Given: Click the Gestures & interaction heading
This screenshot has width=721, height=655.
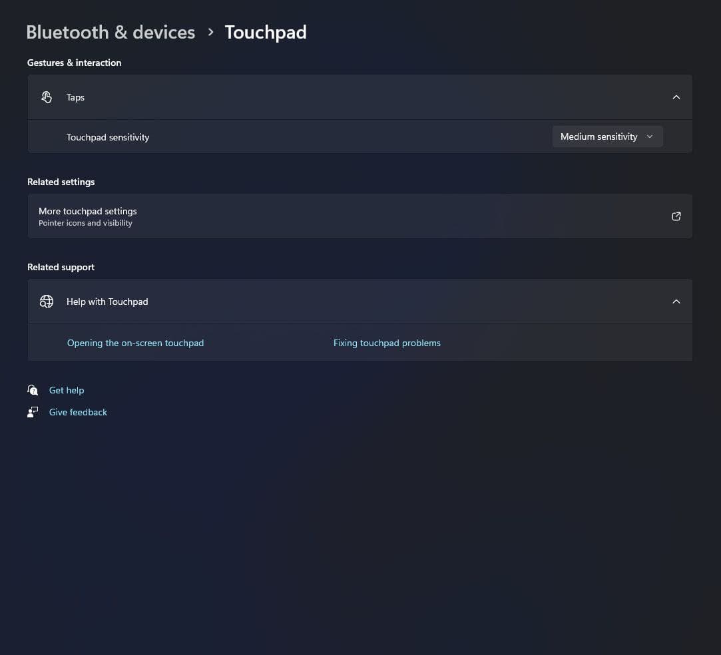Looking at the screenshot, I should (74, 63).
